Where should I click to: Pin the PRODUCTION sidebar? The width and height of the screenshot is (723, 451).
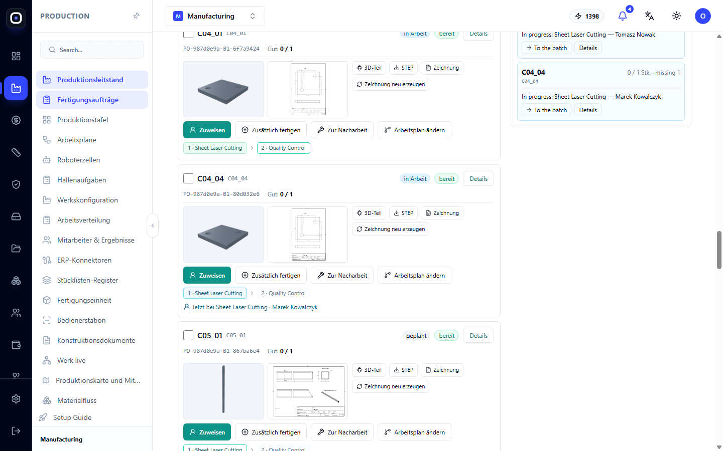pos(137,16)
